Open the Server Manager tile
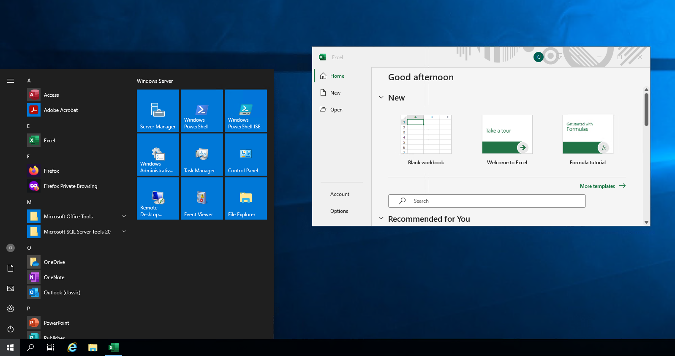The image size is (675, 356). click(x=158, y=111)
